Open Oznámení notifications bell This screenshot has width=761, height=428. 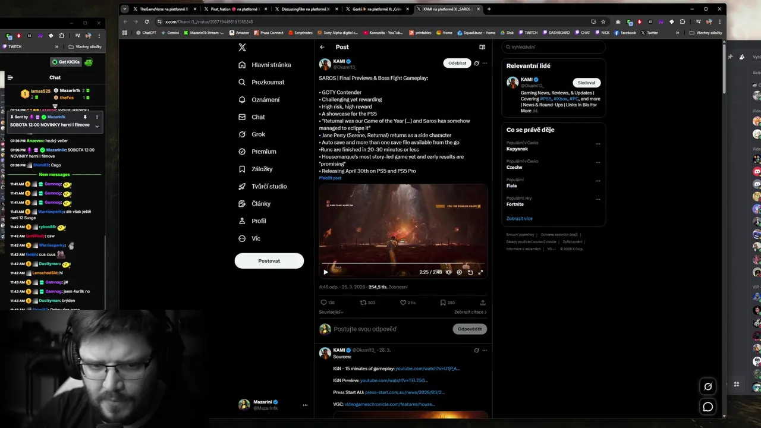[242, 99]
